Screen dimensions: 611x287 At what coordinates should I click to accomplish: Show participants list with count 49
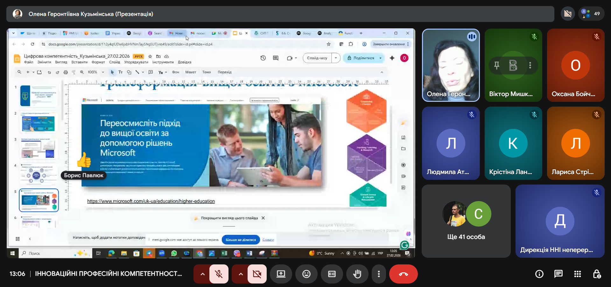pyautogui.click(x=592, y=14)
